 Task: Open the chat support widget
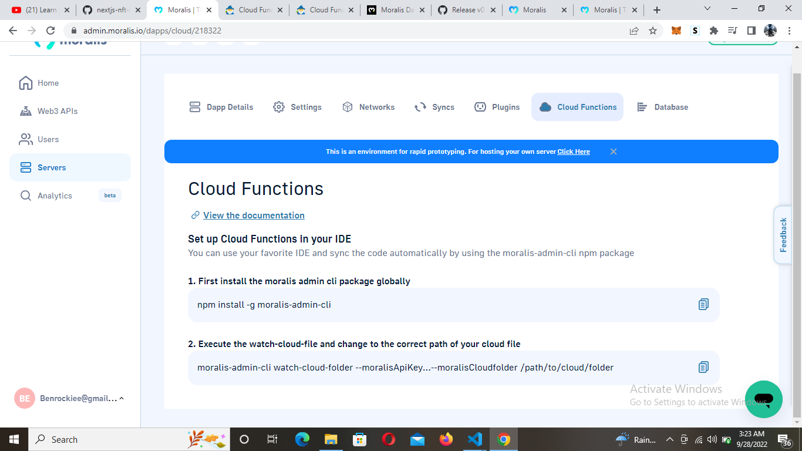[764, 399]
